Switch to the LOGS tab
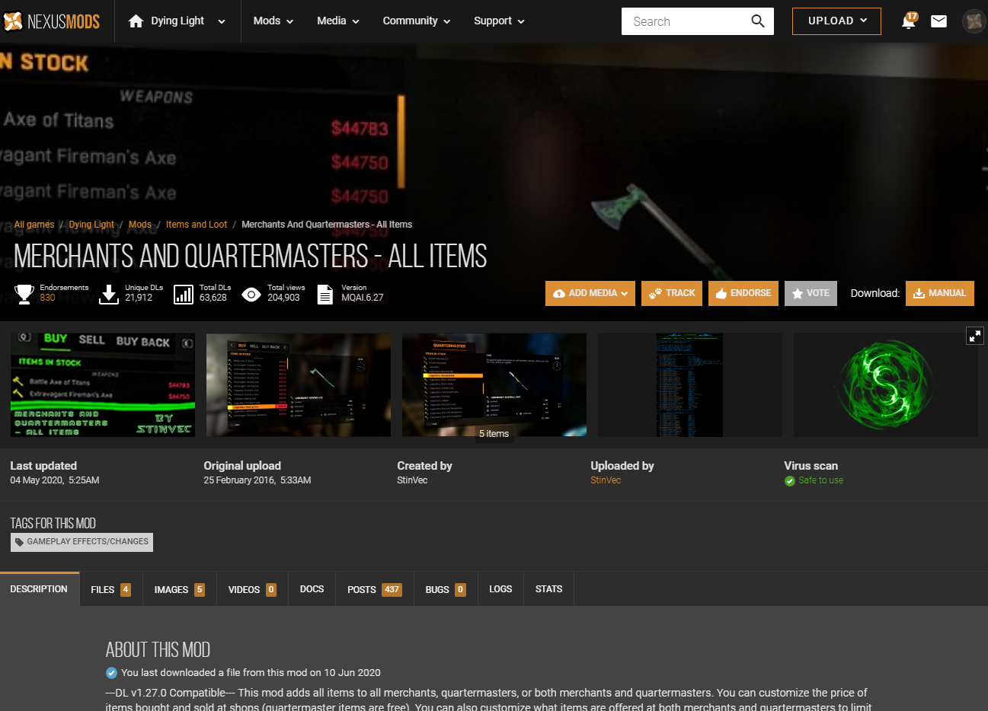The image size is (988, 711). tap(500, 589)
